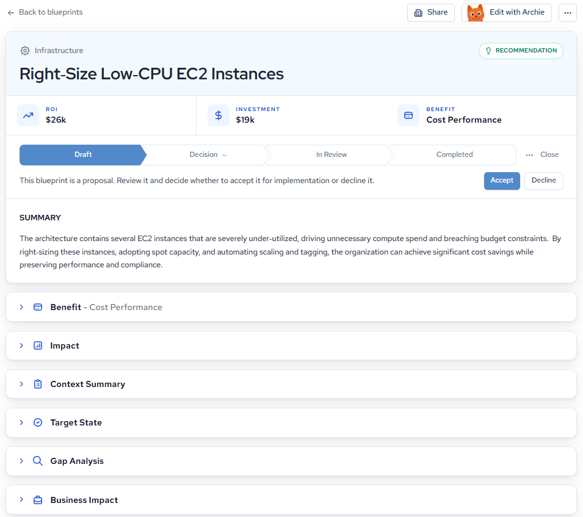Click the Benefit card icon in metrics

click(x=408, y=115)
